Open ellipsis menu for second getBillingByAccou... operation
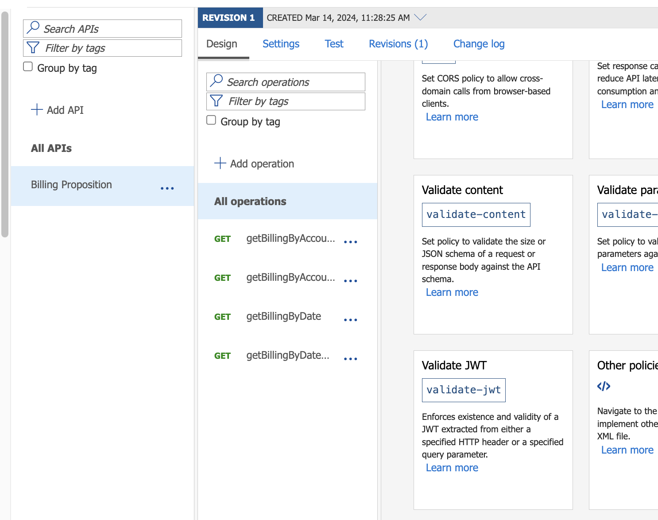Screen dimensions: 658x520 point(350,281)
